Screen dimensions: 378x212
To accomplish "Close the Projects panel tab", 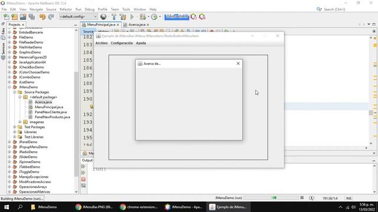I will [x=23, y=25].
